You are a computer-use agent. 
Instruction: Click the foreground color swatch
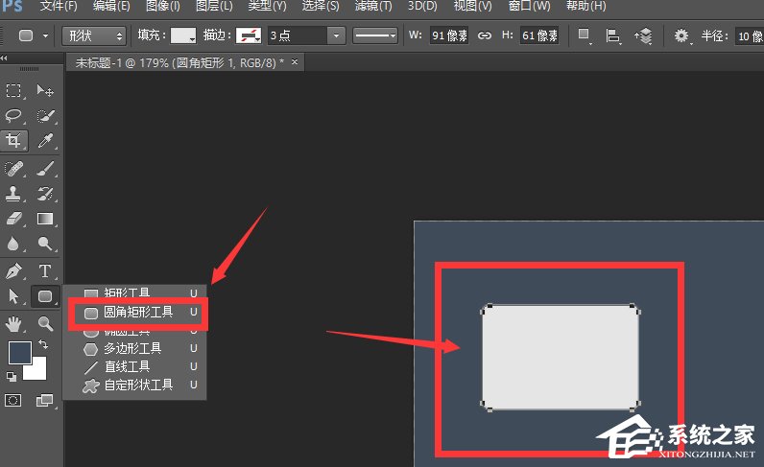tap(19, 352)
